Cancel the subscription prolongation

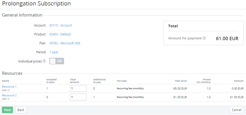[x=237, y=110]
